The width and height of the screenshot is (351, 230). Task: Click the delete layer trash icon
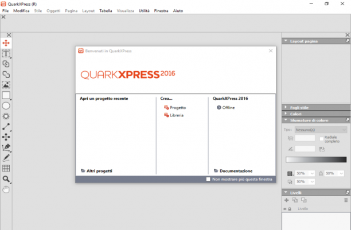click(x=346, y=200)
